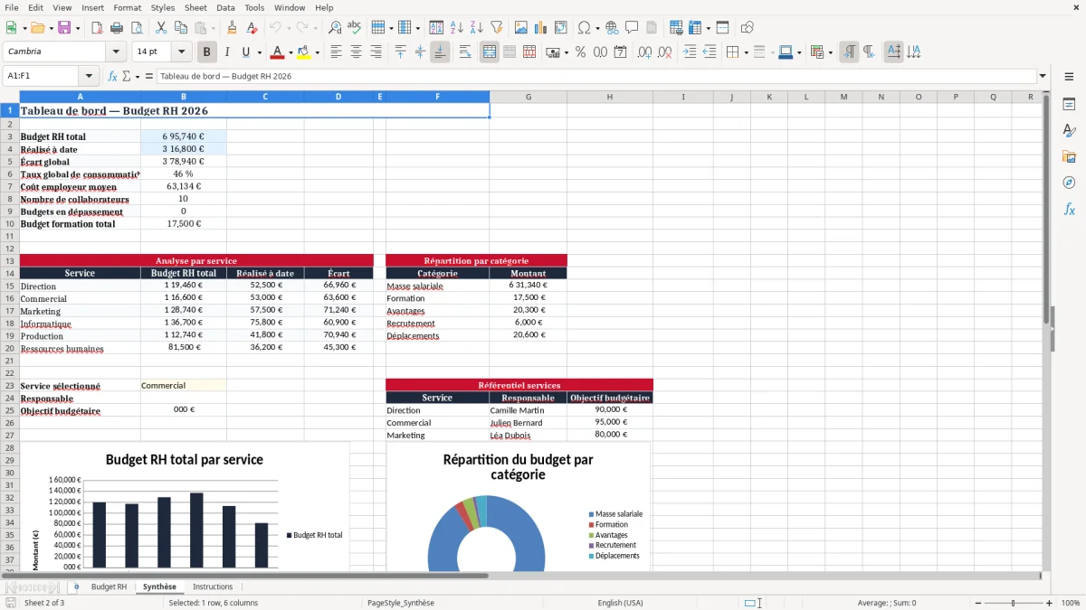Open sidebar Functions panel
Viewport: 1086px width, 610px height.
(1069, 209)
